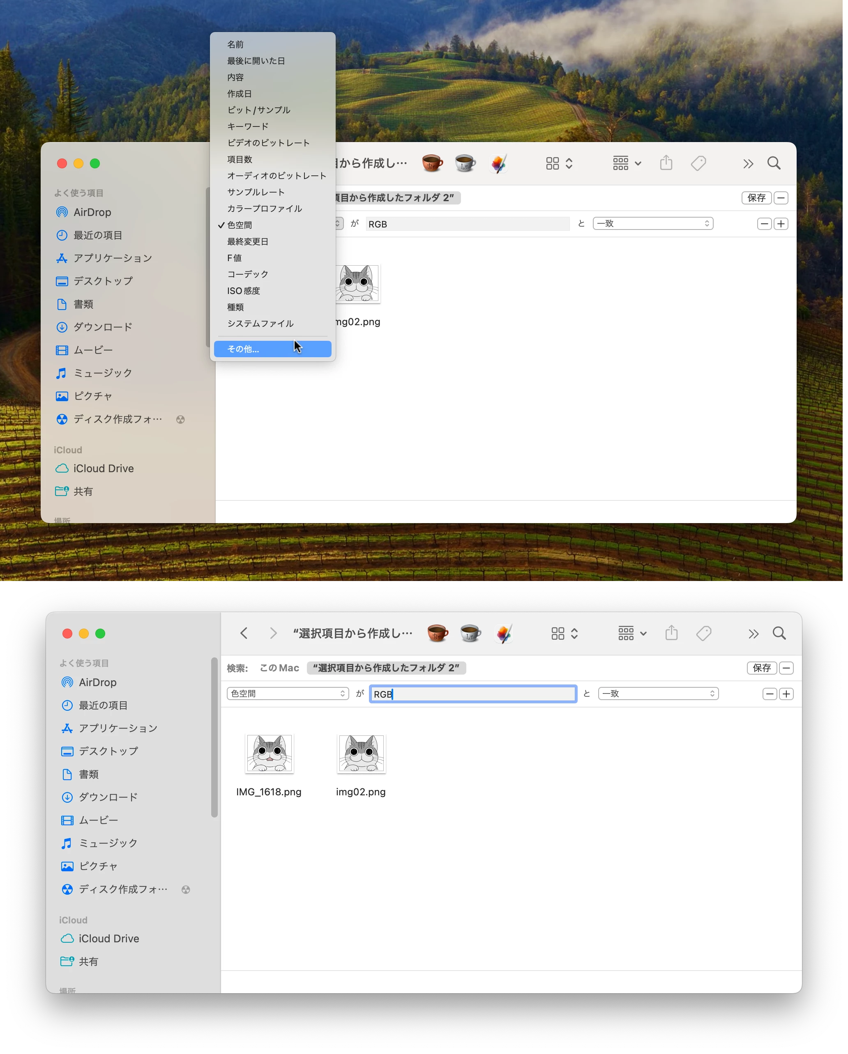Open the 色空間 attribute dropdown
This screenshot has width=848, height=1054.
[x=288, y=694]
